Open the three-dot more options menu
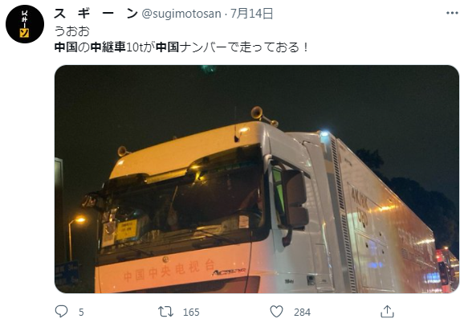Image resolution: width=468 pixels, height=327 pixels. 452,13
